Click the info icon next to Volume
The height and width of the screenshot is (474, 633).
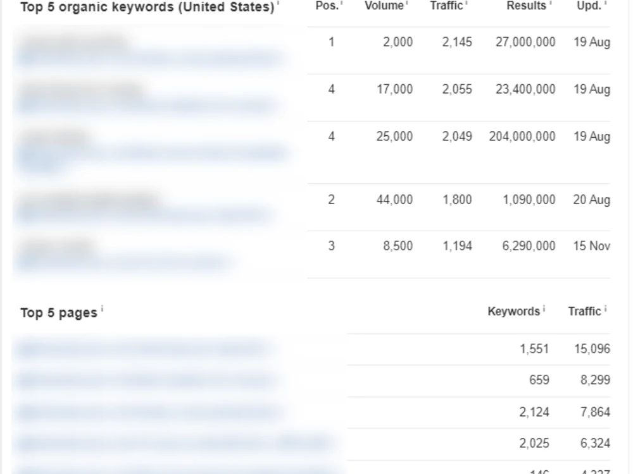tap(407, 3)
